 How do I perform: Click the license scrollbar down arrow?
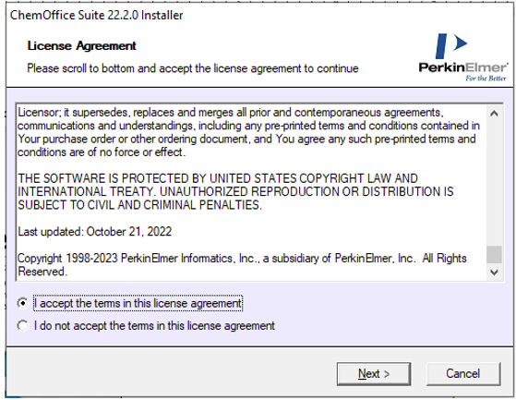point(494,273)
